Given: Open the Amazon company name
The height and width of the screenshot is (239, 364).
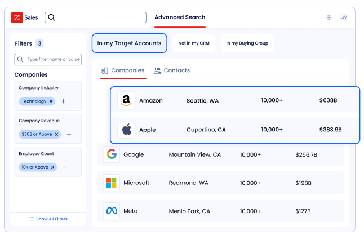Looking at the screenshot, I should click(x=151, y=100).
